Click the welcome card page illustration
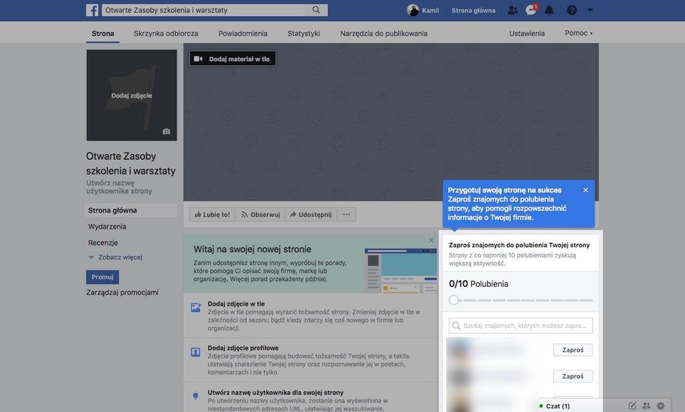The image size is (685, 412). tap(401, 270)
